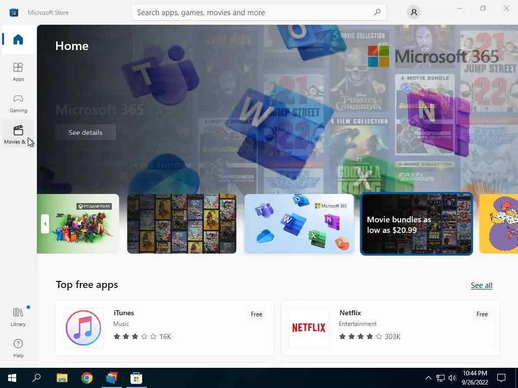Open the Library section
The image size is (518, 388).
18,316
